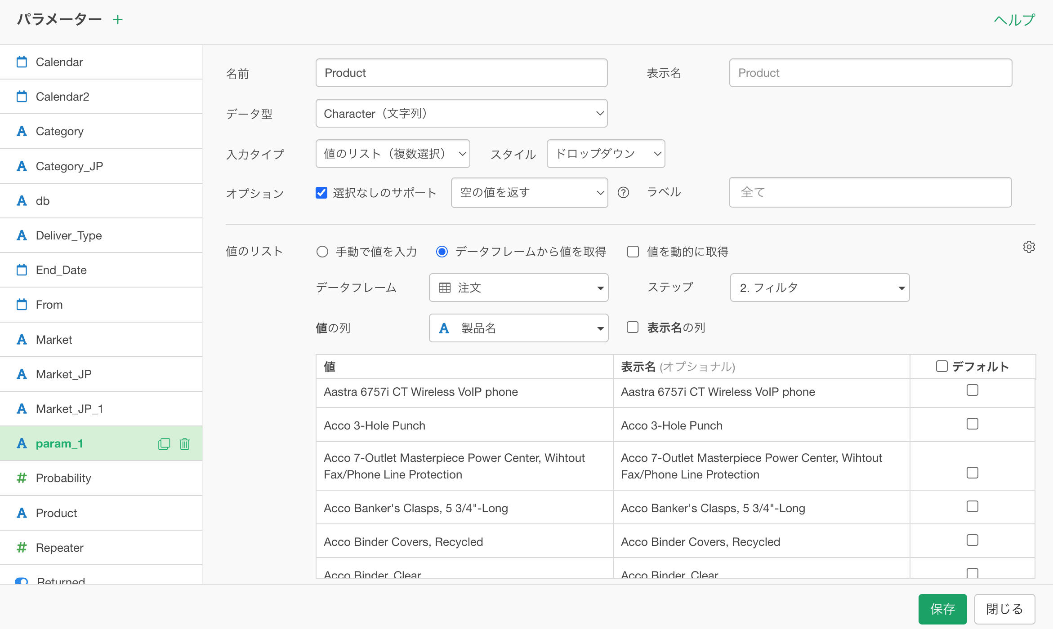Click the character icon beside Product

[22, 513]
